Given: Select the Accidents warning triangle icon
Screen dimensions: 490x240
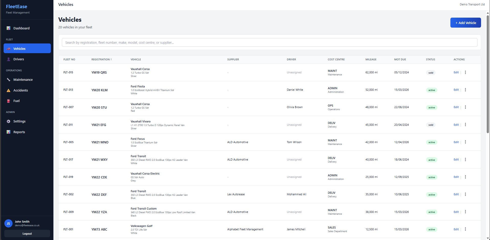Looking at the screenshot, I should pyautogui.click(x=8, y=90).
